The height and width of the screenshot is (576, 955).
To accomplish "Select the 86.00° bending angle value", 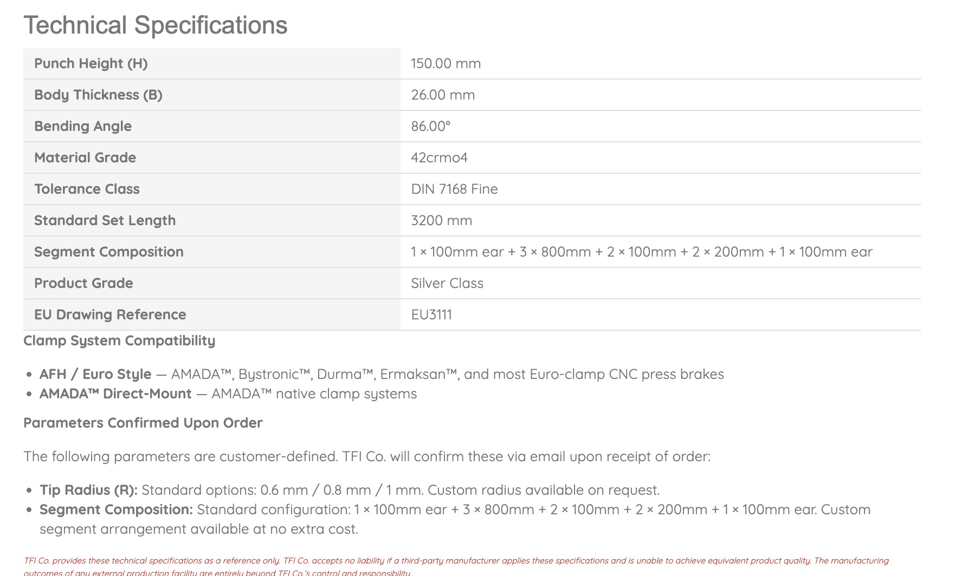I will point(430,126).
